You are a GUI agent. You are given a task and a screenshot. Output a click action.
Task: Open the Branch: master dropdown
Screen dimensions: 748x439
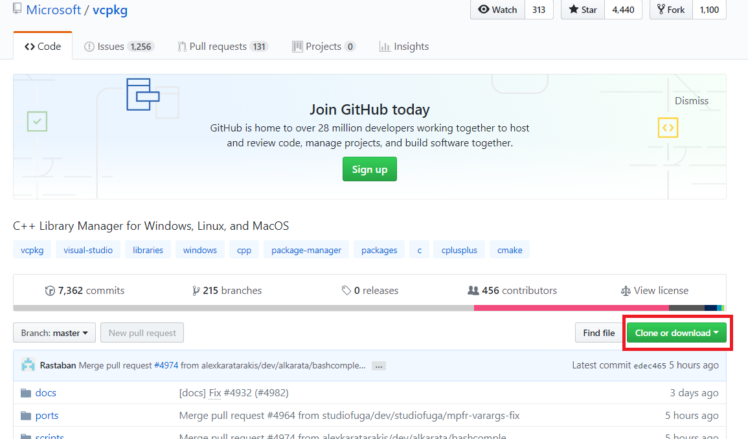click(x=54, y=333)
